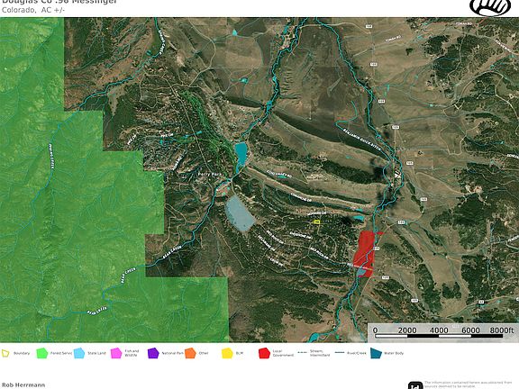Select the light blue State Land legend icon
519x389 pixels.
[x=79, y=353]
